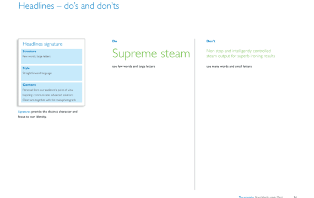Click the "Headlines signature" box heading
Screen dimensions: 314x198
click(x=42, y=44)
